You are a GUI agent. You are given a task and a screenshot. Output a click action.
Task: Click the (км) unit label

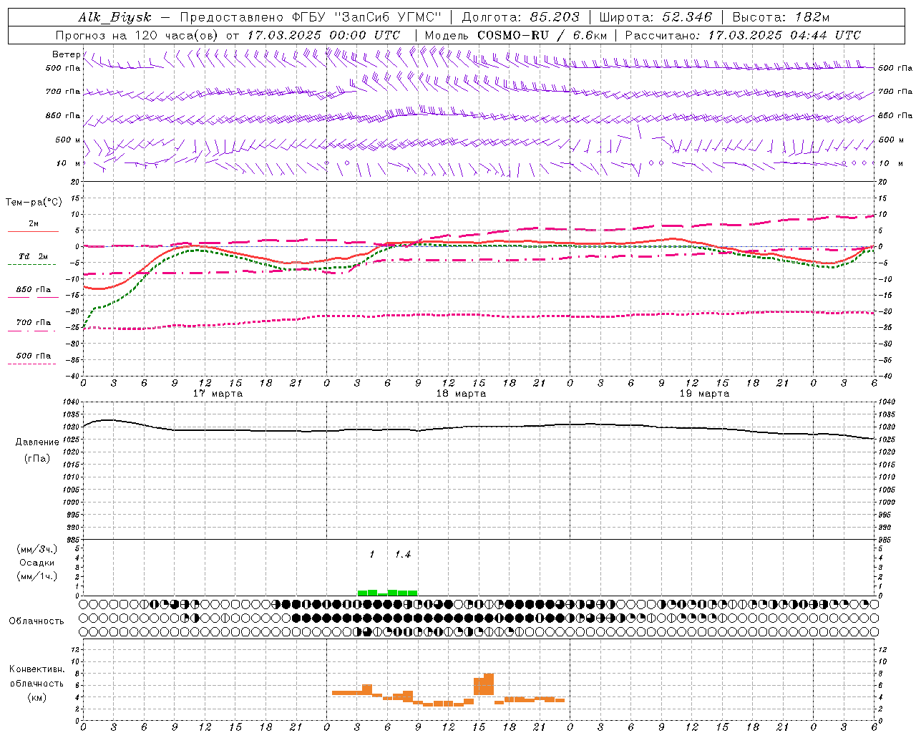coord(37,697)
